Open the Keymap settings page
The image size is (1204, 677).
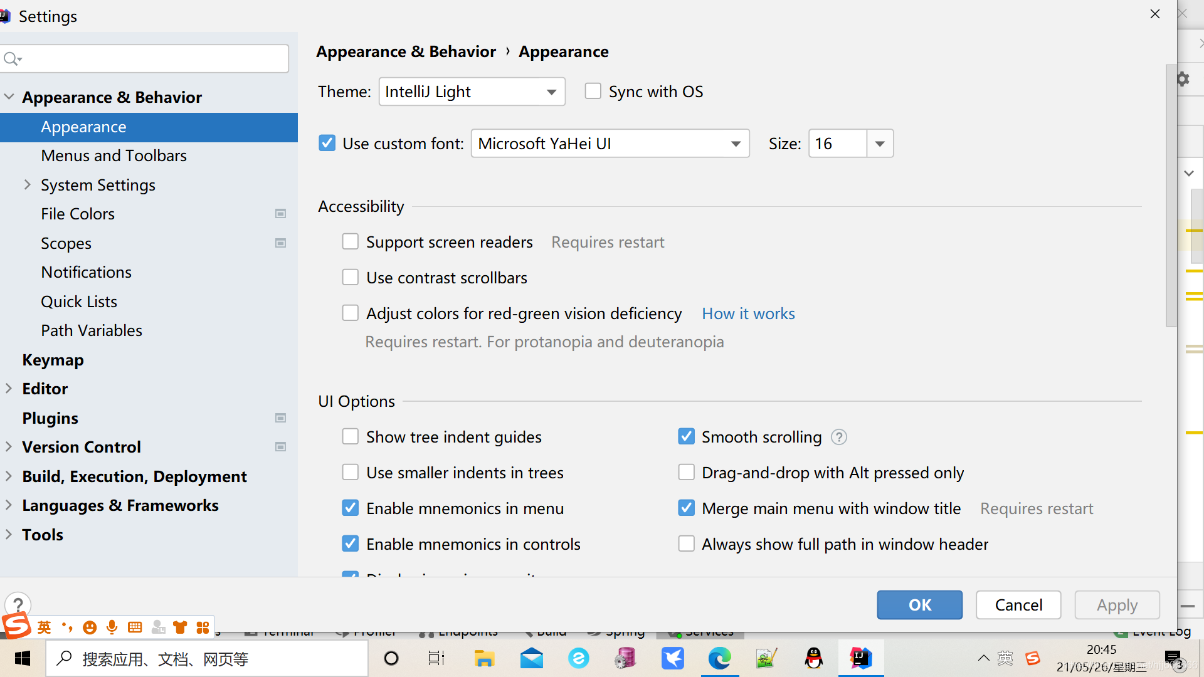(53, 360)
